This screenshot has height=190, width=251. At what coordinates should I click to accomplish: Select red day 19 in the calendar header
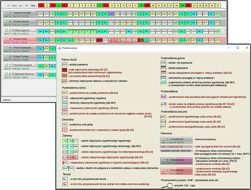click(x=147, y=5)
